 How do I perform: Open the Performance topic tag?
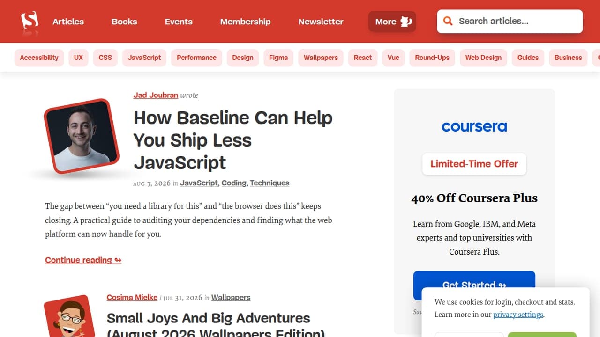(196, 58)
